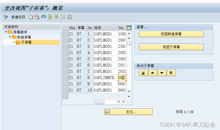Click the program cell in row Ss 1
Viewport: 220px width, 130px height.
coord(106,34)
